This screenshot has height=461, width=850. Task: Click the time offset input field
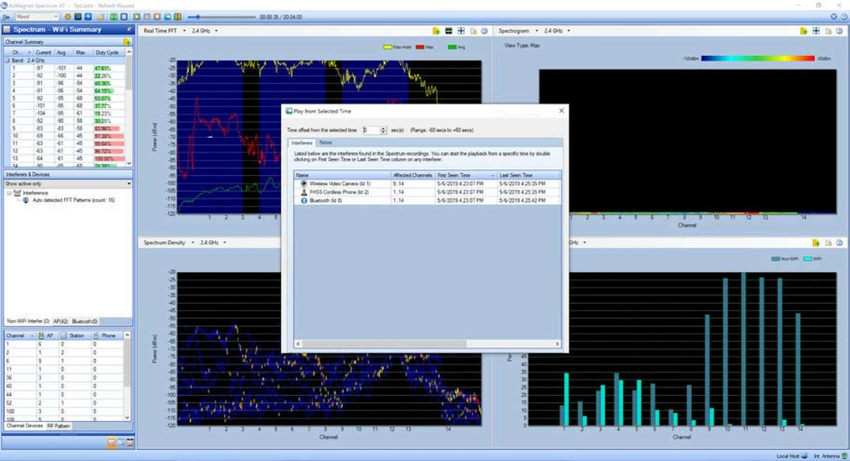coord(371,130)
